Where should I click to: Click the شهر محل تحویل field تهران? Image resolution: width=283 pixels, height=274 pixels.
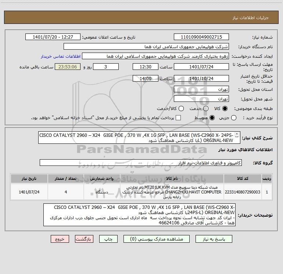[x=201, y=99]
